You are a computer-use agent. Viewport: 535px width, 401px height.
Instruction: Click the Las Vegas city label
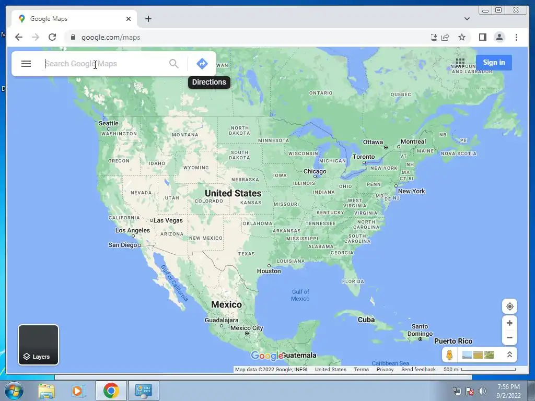(168, 221)
